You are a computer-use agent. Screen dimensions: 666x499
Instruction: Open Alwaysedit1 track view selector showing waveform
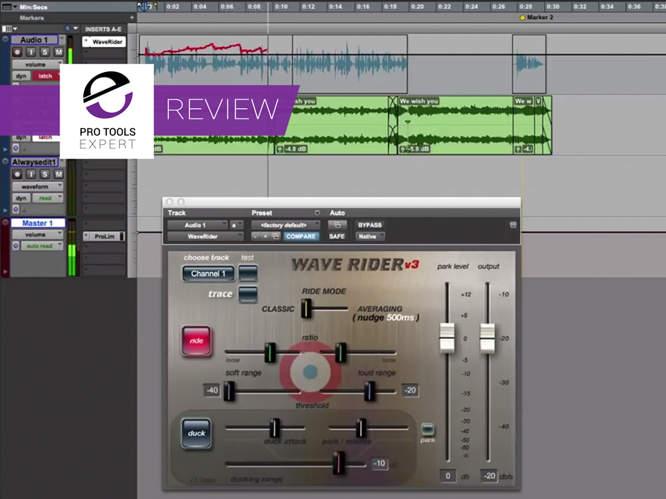(37, 186)
